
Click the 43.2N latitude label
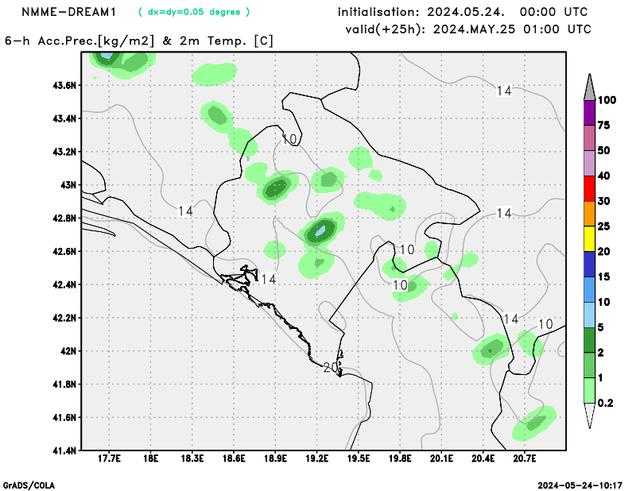pos(64,152)
